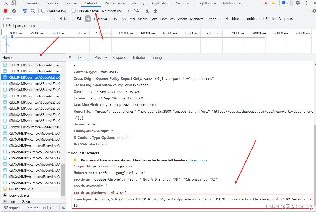Check 3rd-party requests option
The width and height of the screenshot is (316, 212).
pos(5,25)
